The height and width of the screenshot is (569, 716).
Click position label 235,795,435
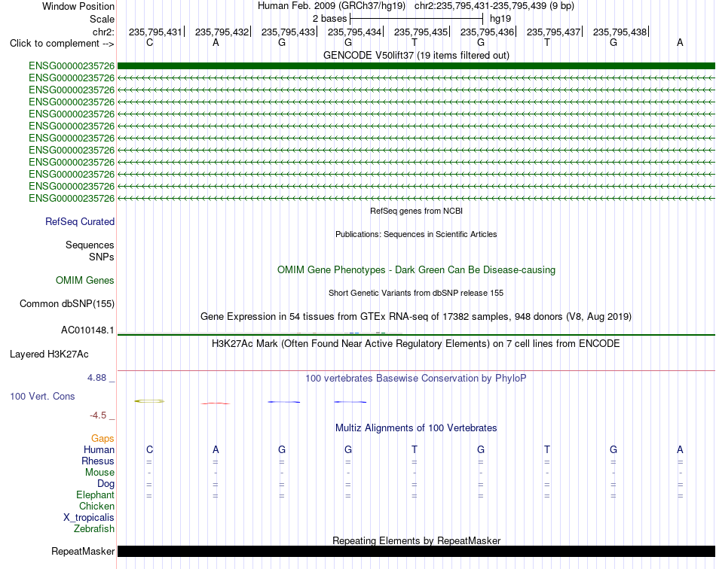point(421,32)
